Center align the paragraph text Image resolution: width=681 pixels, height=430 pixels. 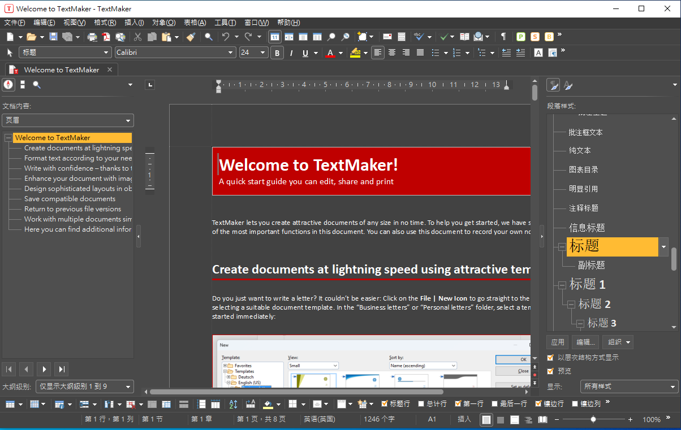(391, 53)
